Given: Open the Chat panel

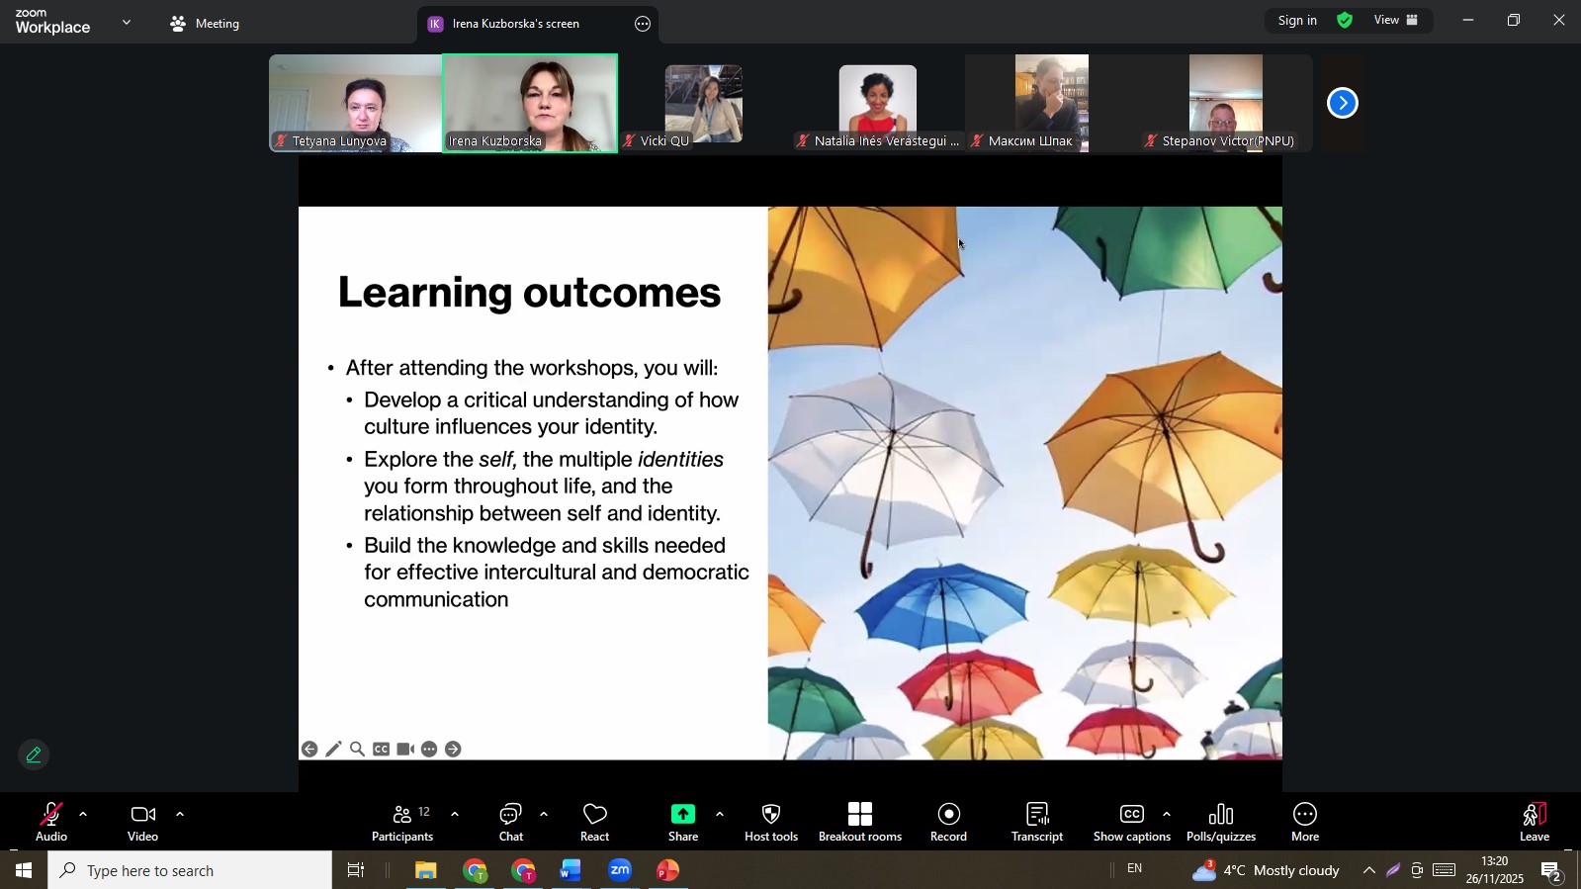Looking at the screenshot, I should (510, 822).
